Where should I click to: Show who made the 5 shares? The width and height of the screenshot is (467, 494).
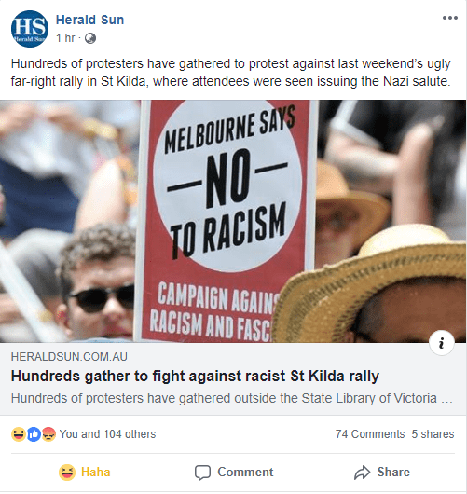point(433,434)
